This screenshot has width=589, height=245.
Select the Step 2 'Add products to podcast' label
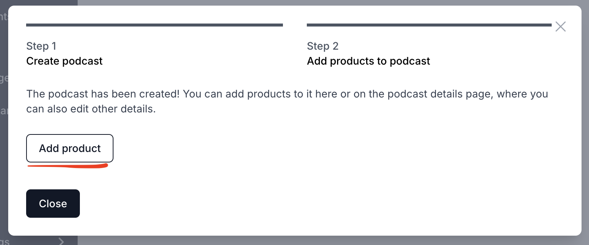coord(368,61)
